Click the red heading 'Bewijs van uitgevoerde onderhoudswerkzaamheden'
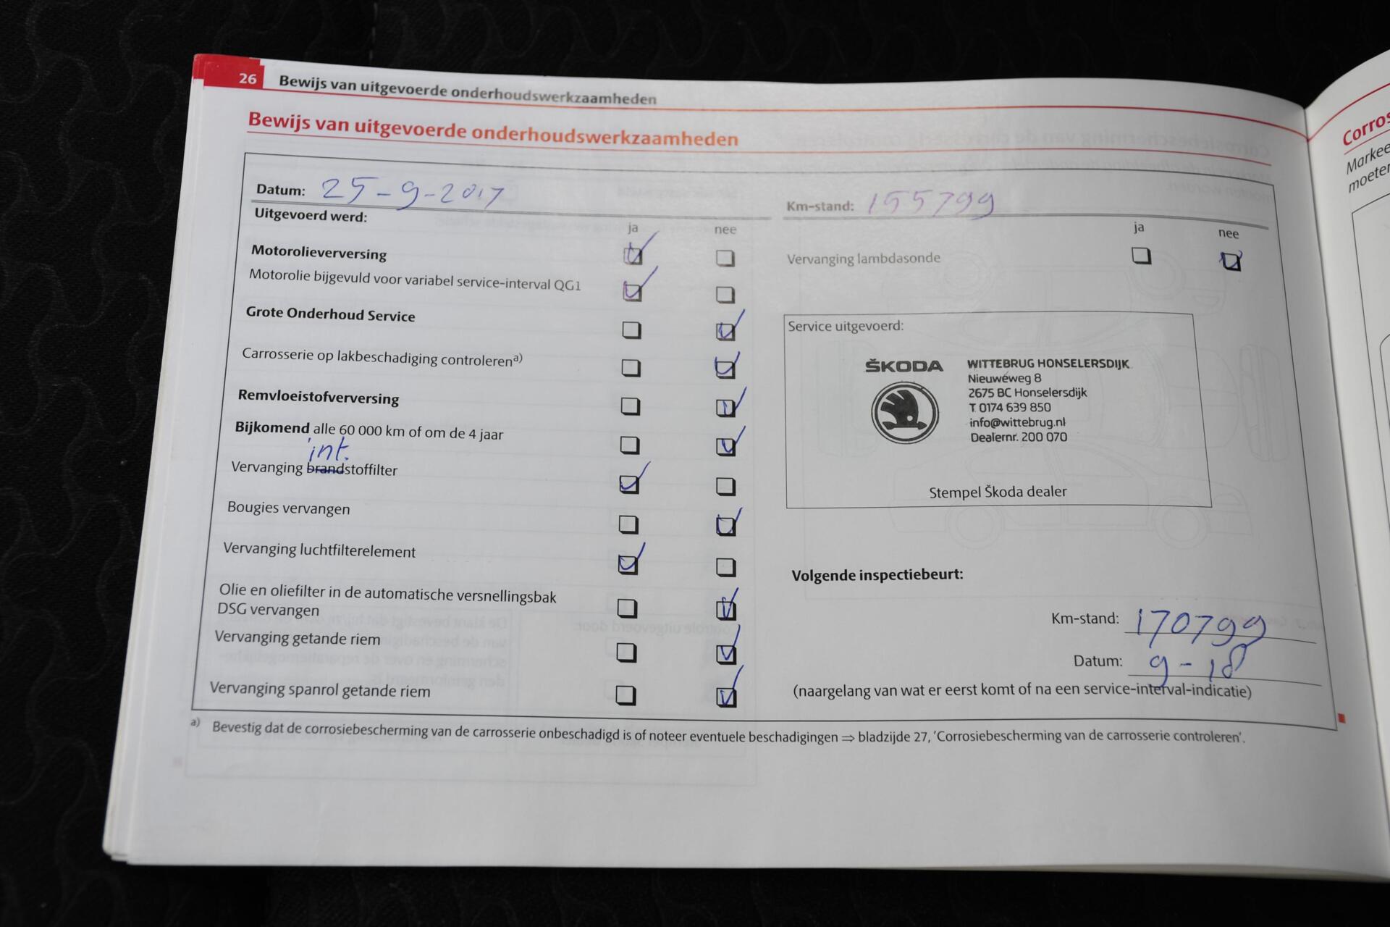Screen dimensions: 1390x927 tap(493, 130)
